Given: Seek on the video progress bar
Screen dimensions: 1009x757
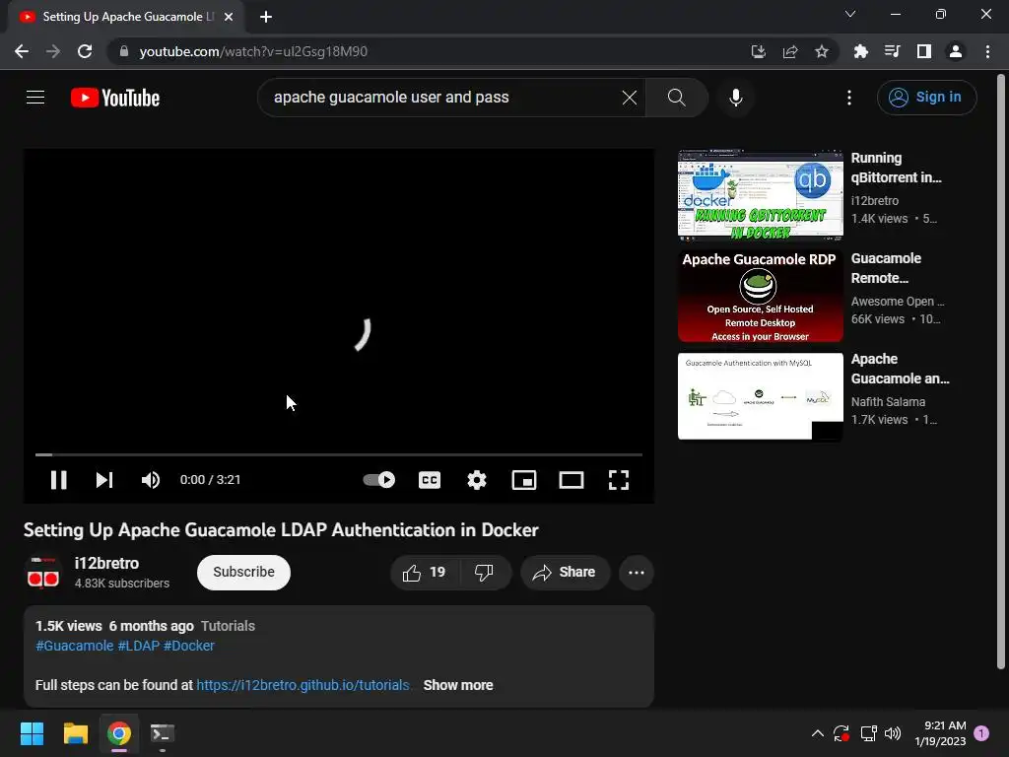Looking at the screenshot, I should pyautogui.click(x=339, y=454).
